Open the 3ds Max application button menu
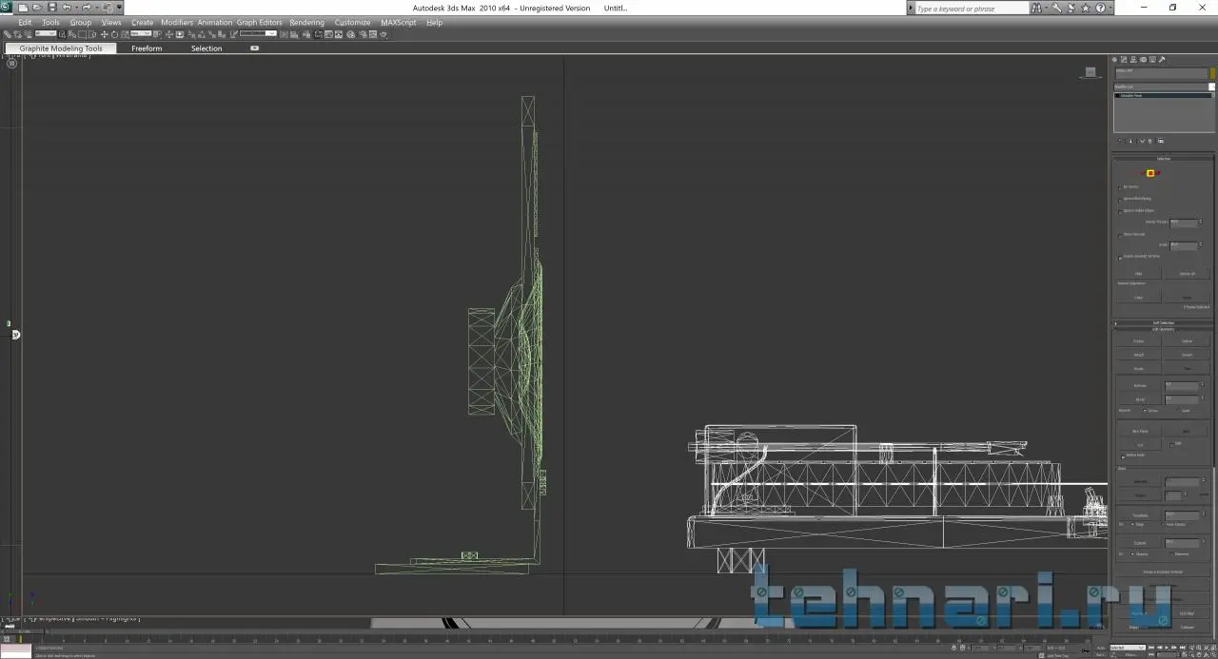1218x659 pixels. [x=7, y=8]
